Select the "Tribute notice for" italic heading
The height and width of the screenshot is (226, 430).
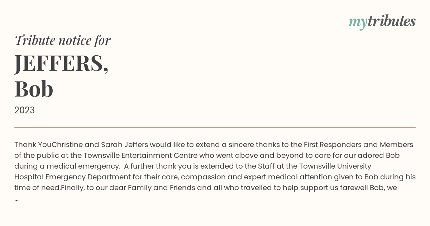(x=62, y=40)
